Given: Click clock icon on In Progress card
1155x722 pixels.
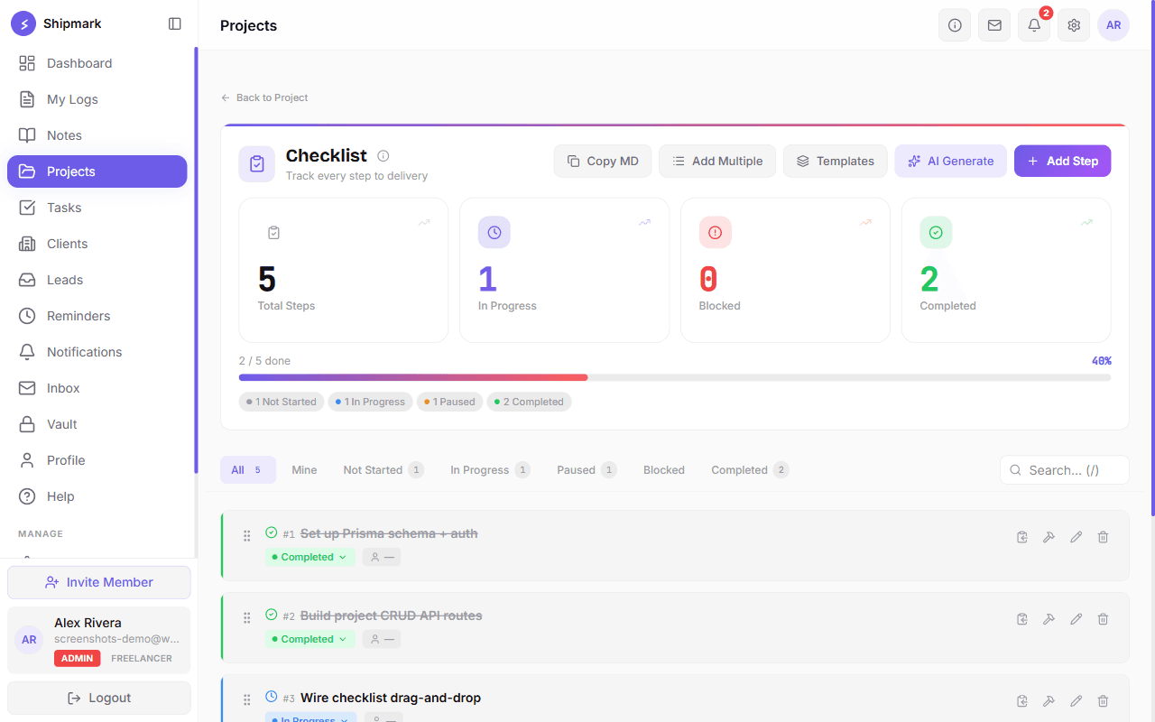Looking at the screenshot, I should [x=494, y=233].
